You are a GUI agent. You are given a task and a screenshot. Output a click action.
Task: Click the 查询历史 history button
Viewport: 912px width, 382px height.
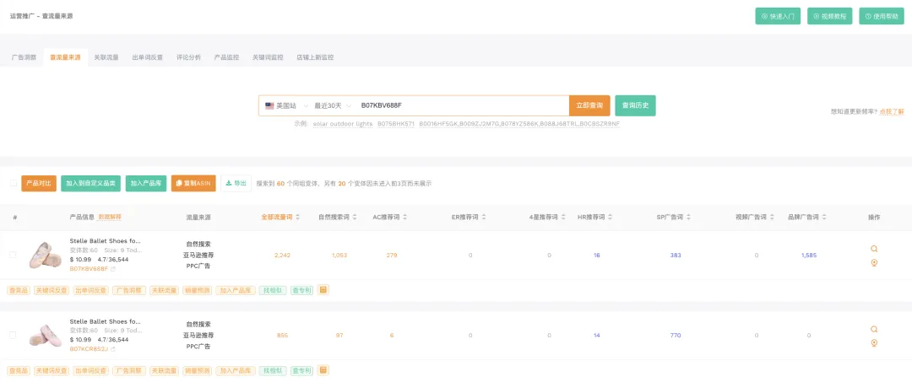(635, 105)
